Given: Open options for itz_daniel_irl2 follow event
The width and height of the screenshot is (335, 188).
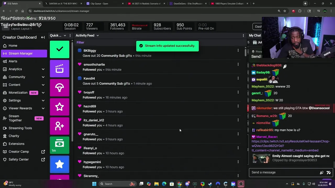Looking at the screenshot, I should coord(238,120).
